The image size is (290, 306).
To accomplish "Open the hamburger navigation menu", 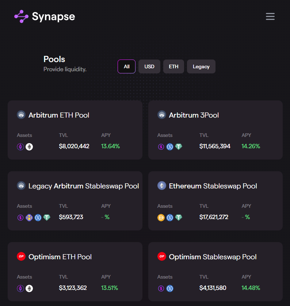I will coord(270,16).
